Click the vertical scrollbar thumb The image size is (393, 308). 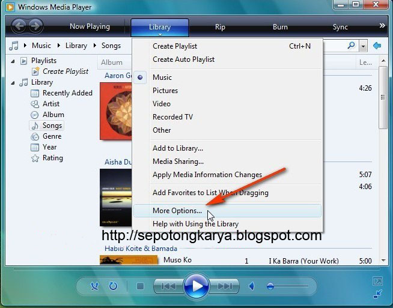pyautogui.click(x=383, y=97)
